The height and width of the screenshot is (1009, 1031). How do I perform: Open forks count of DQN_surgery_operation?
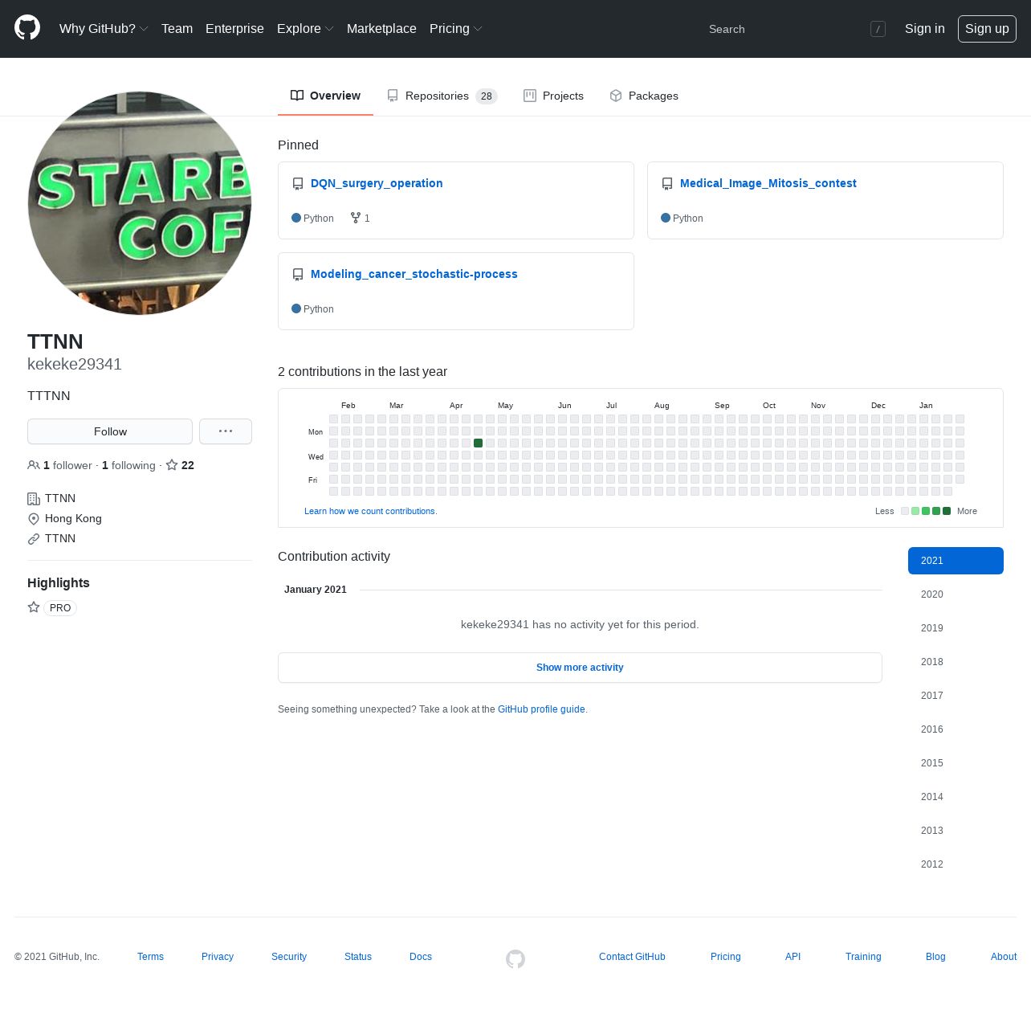[x=361, y=218]
